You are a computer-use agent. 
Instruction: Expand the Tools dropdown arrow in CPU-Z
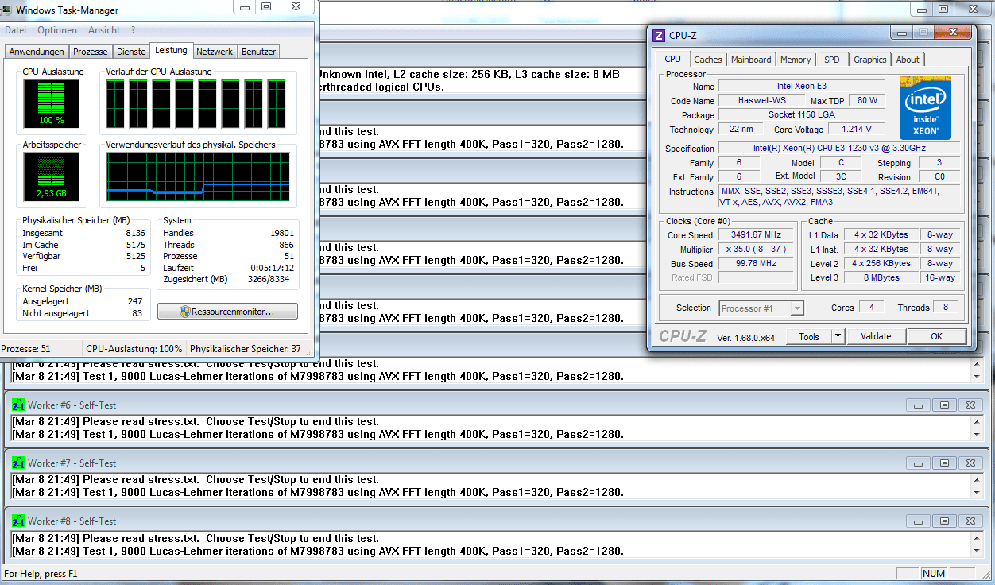[838, 336]
